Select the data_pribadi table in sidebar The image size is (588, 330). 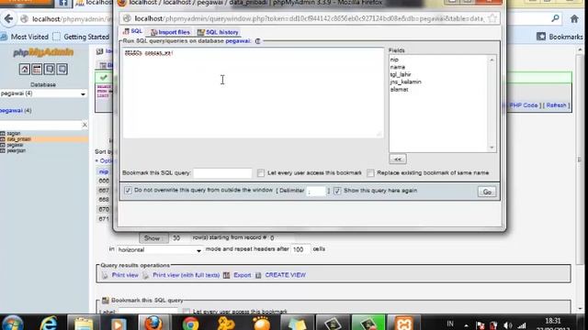19,139
